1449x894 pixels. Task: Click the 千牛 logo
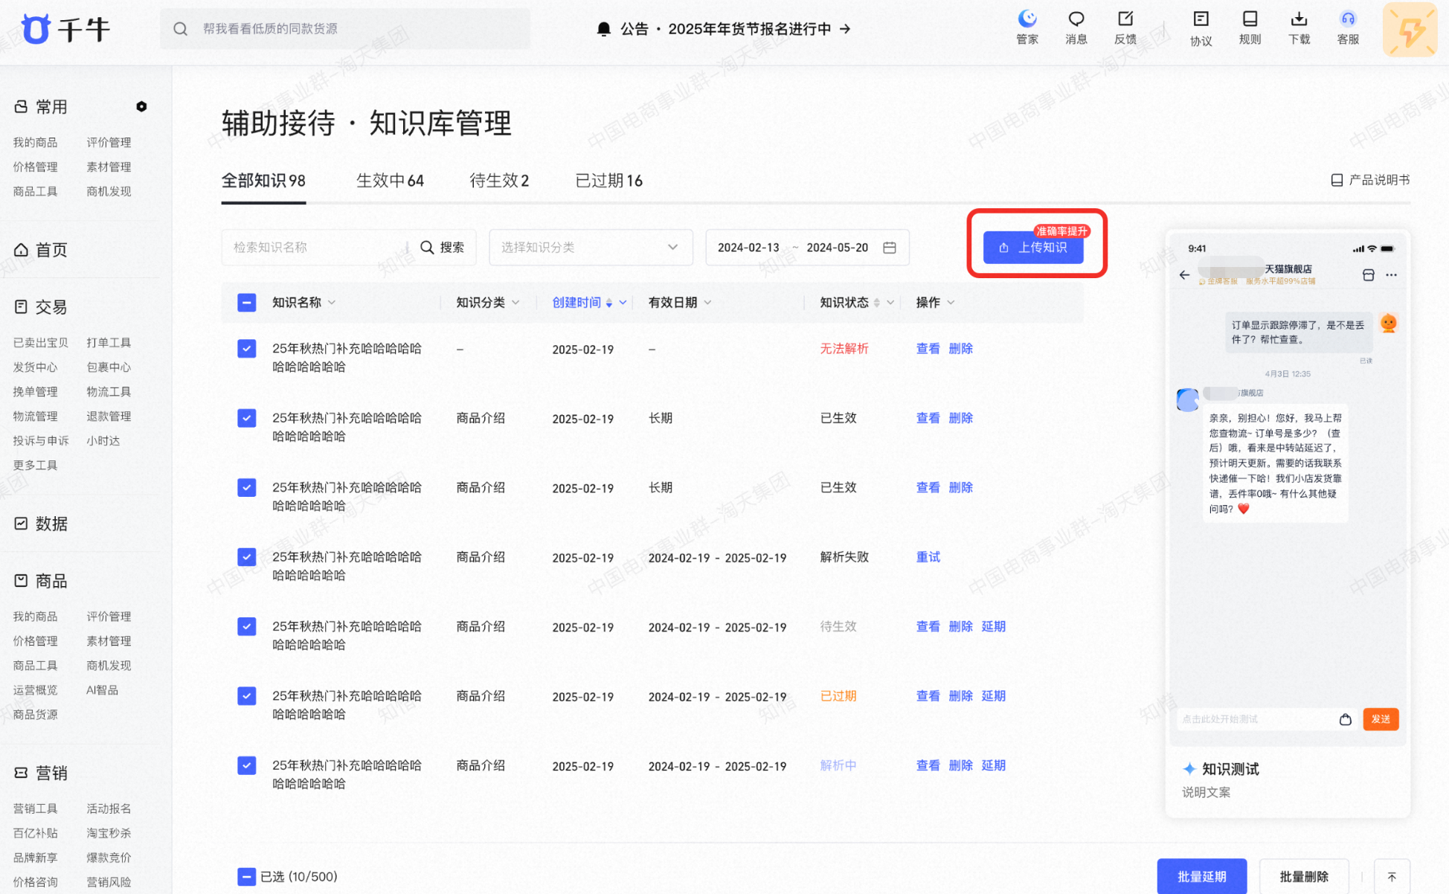[x=65, y=29]
